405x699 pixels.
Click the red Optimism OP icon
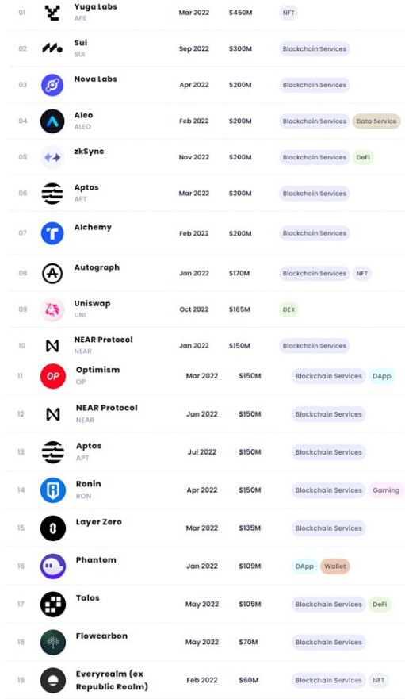53,376
